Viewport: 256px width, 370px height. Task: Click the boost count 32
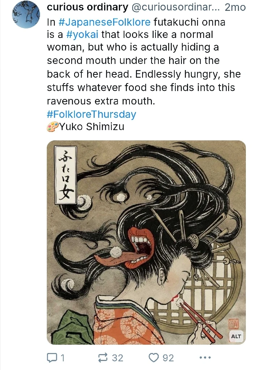click(x=118, y=358)
